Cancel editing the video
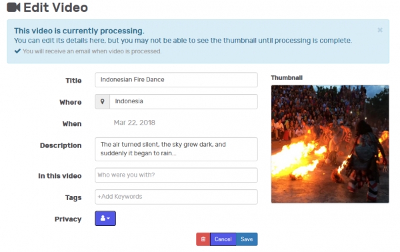This screenshot has height=252, width=400. click(223, 239)
